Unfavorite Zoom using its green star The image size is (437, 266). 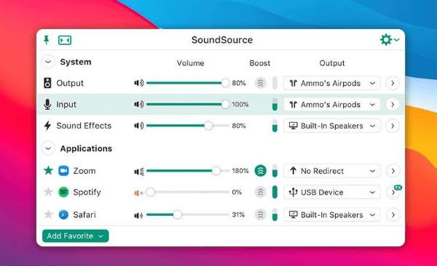click(x=49, y=170)
